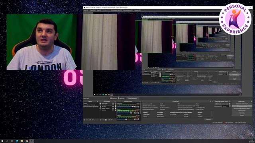
Task: Adjust the top mixer channel volume slider
Action: pos(126,107)
